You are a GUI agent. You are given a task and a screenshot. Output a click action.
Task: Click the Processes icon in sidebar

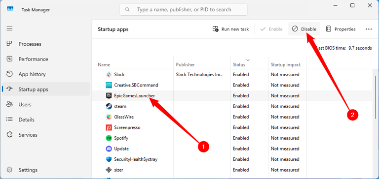pyautogui.click(x=9, y=44)
